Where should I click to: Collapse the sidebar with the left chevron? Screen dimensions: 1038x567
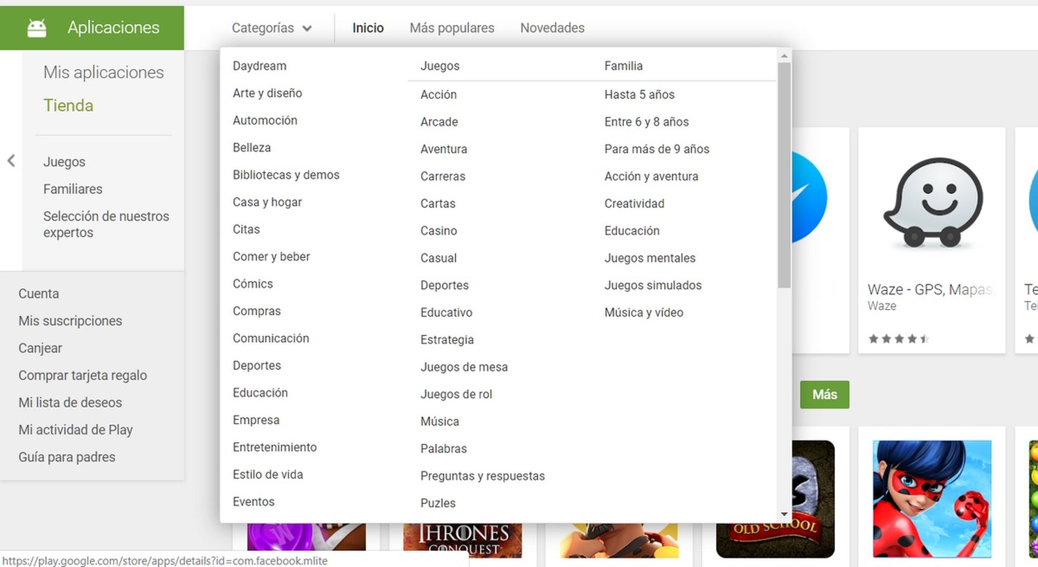11,160
